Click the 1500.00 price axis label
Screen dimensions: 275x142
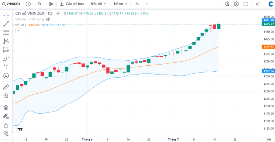(269, 17)
